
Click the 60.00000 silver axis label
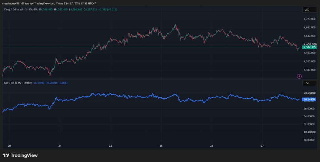click(x=309, y=132)
